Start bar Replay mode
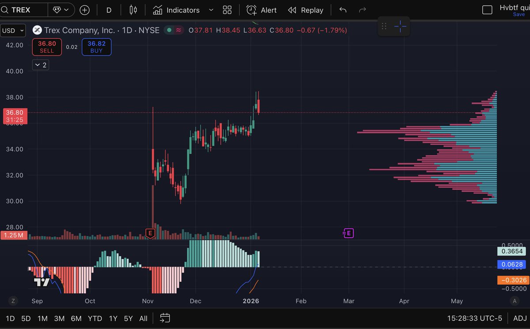 pyautogui.click(x=306, y=10)
